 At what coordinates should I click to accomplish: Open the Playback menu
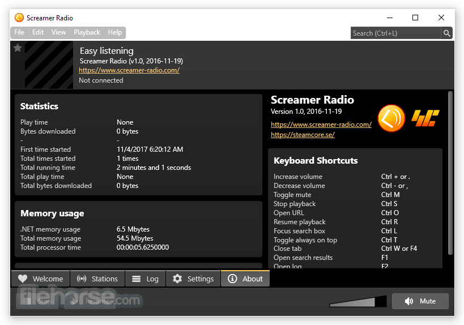click(x=87, y=32)
